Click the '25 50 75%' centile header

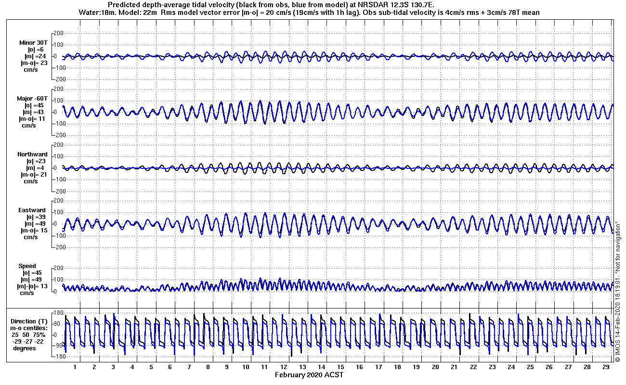click(x=29, y=334)
